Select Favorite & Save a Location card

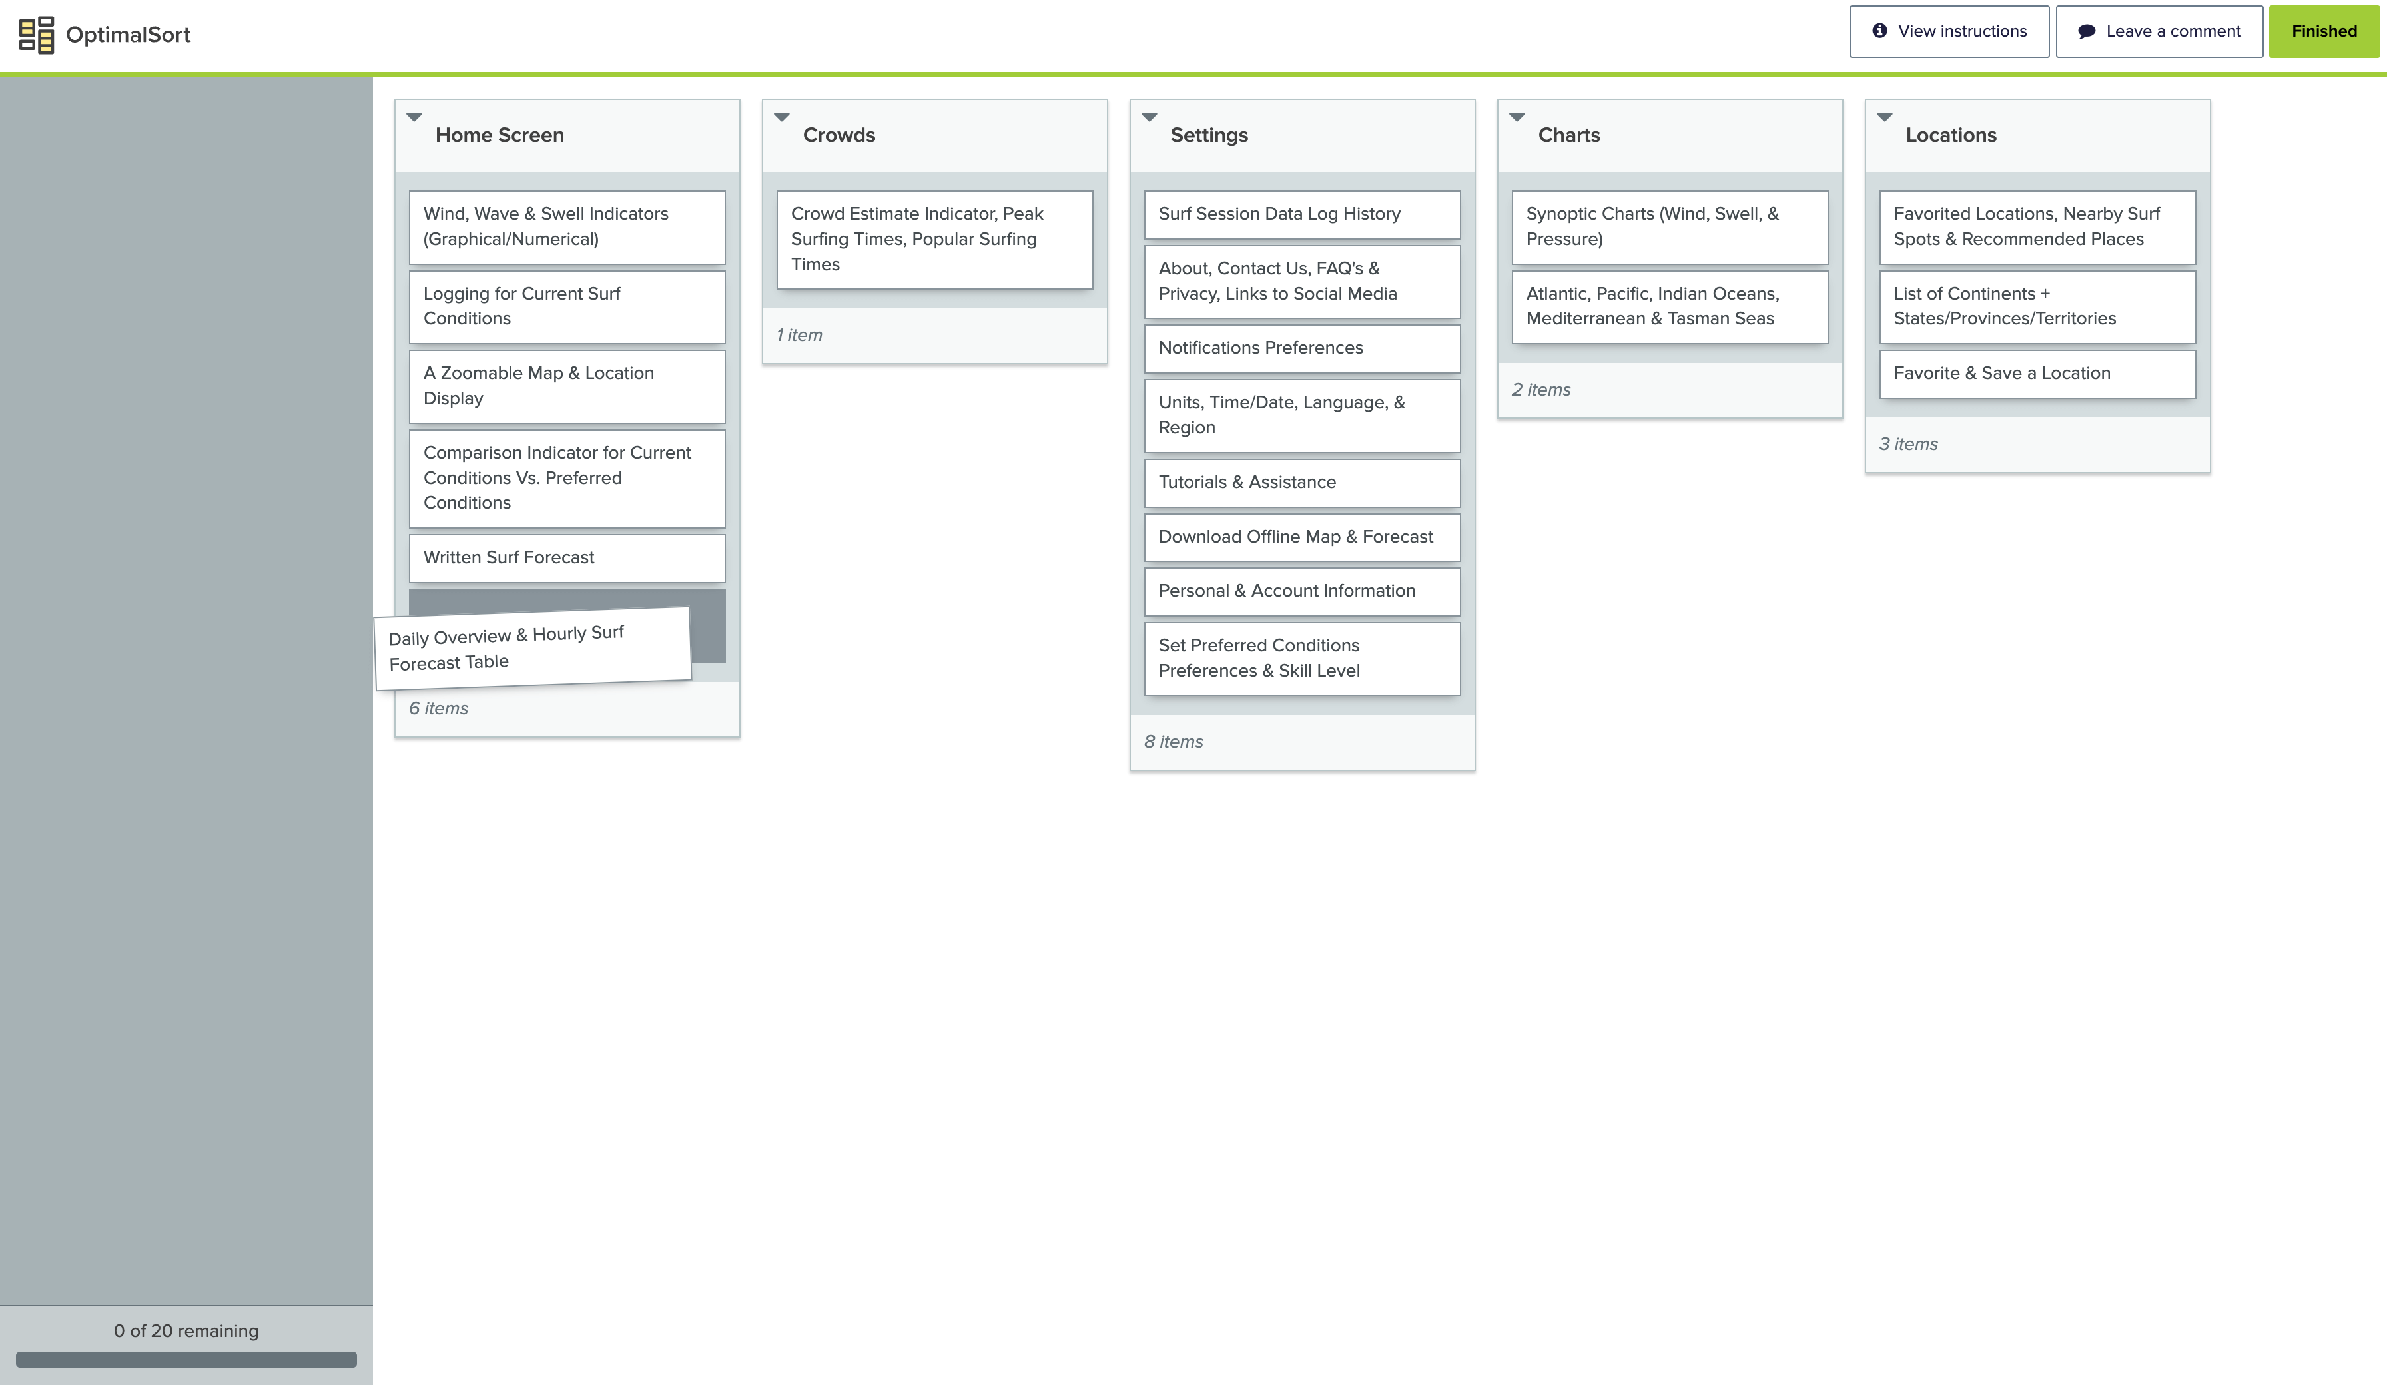tap(2037, 374)
